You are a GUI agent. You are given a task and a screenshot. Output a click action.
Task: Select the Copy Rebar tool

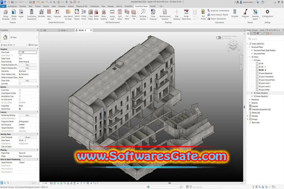[x=91, y=15]
